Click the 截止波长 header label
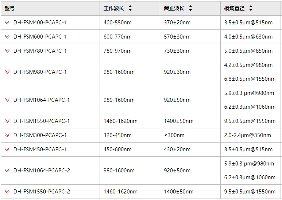Screen dimensions: 282x200 point(174,8)
